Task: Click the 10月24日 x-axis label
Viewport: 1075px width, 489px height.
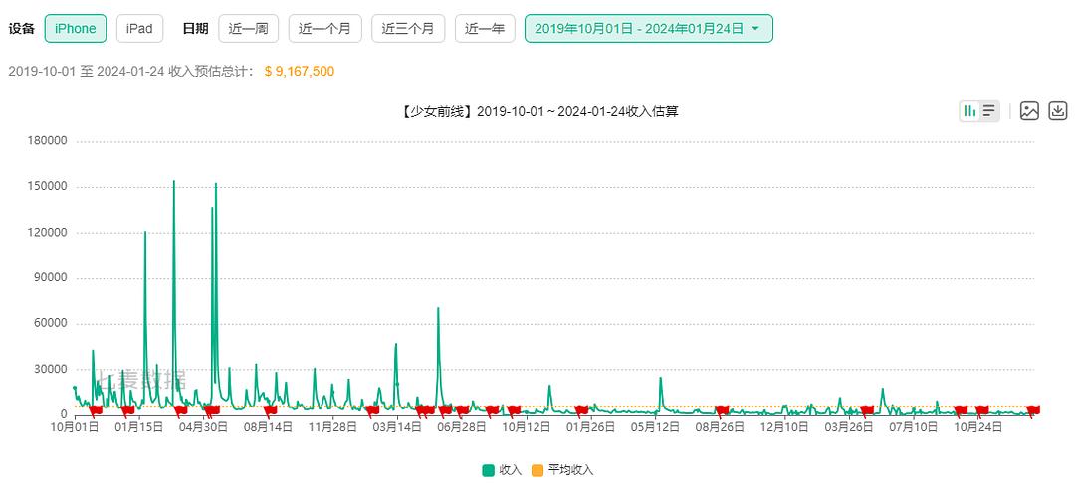Action: click(x=978, y=427)
